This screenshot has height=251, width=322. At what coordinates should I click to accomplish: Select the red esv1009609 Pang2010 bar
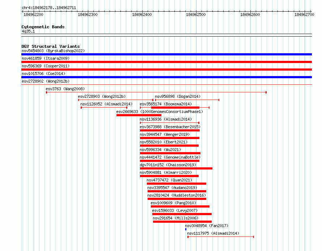click(180, 206)
